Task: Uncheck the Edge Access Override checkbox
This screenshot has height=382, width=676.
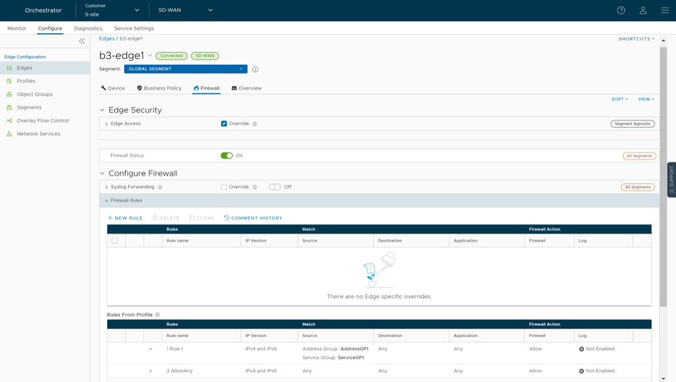Action: [x=224, y=124]
